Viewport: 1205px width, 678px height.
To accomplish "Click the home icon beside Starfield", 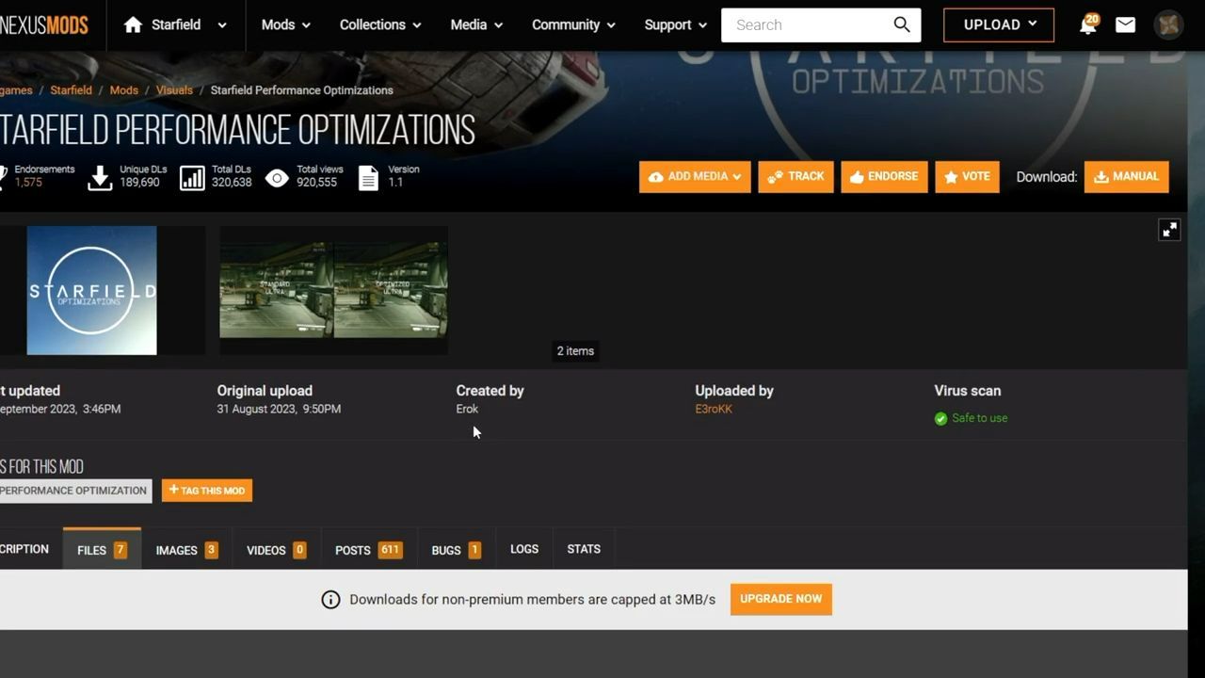I will (x=134, y=24).
